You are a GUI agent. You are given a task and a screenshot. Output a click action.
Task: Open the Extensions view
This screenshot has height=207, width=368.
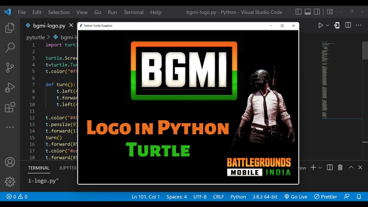point(10,108)
